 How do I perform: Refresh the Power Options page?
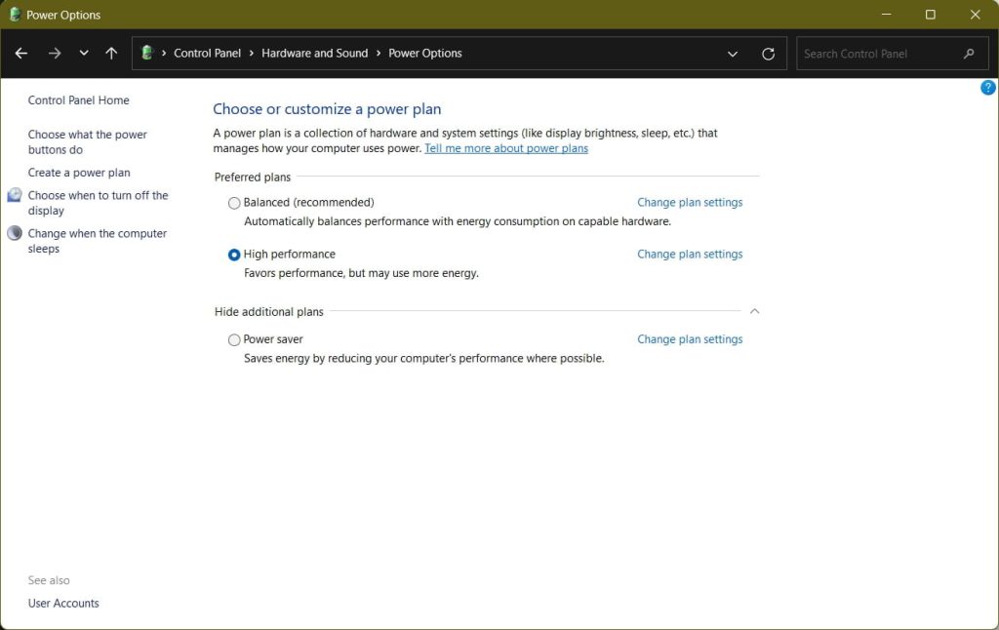click(768, 53)
